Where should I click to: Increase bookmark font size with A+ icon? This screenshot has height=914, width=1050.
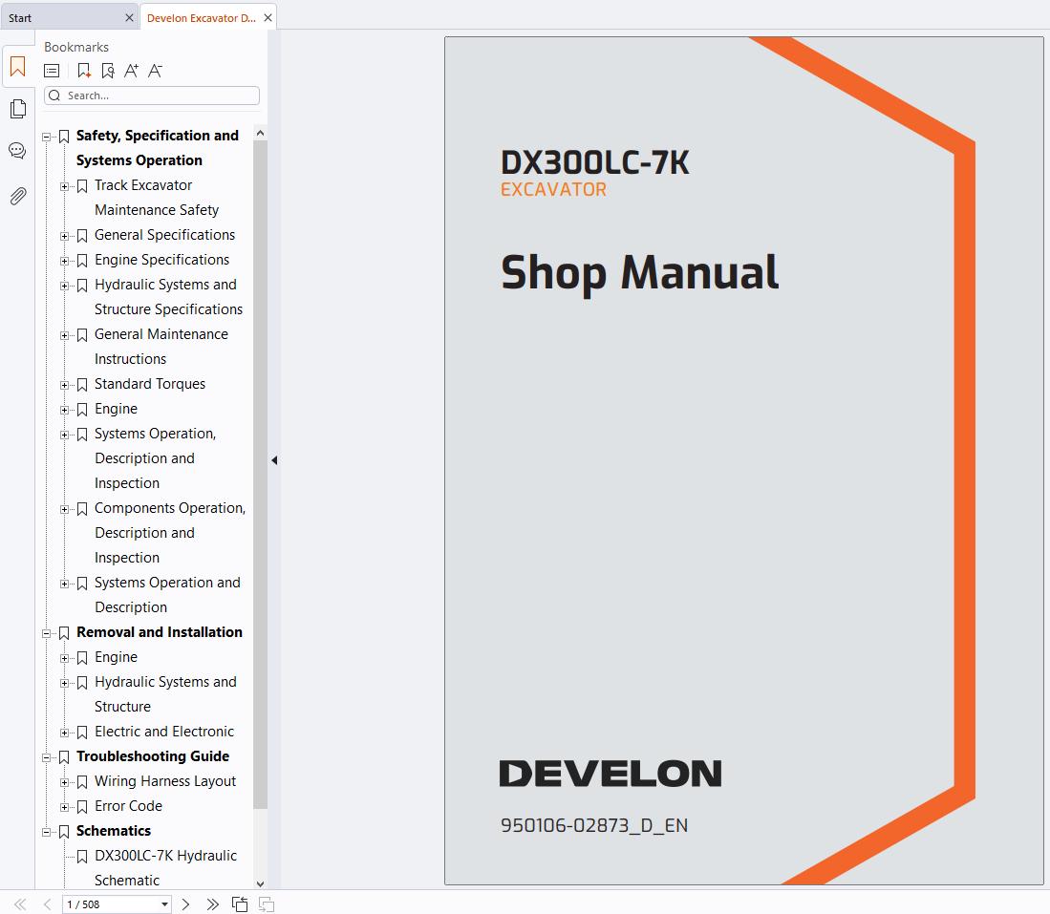[131, 71]
